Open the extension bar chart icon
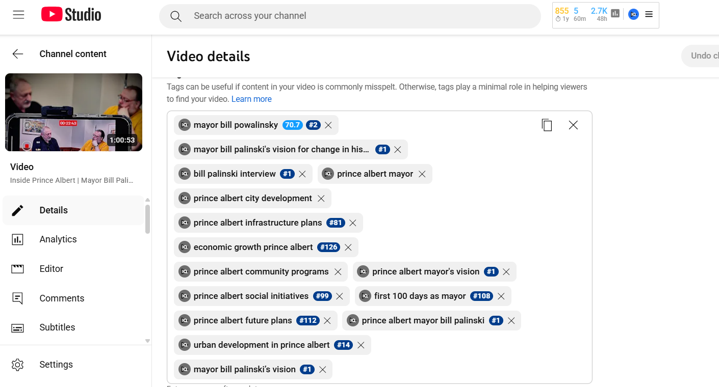The height and width of the screenshot is (387, 719). 615,14
